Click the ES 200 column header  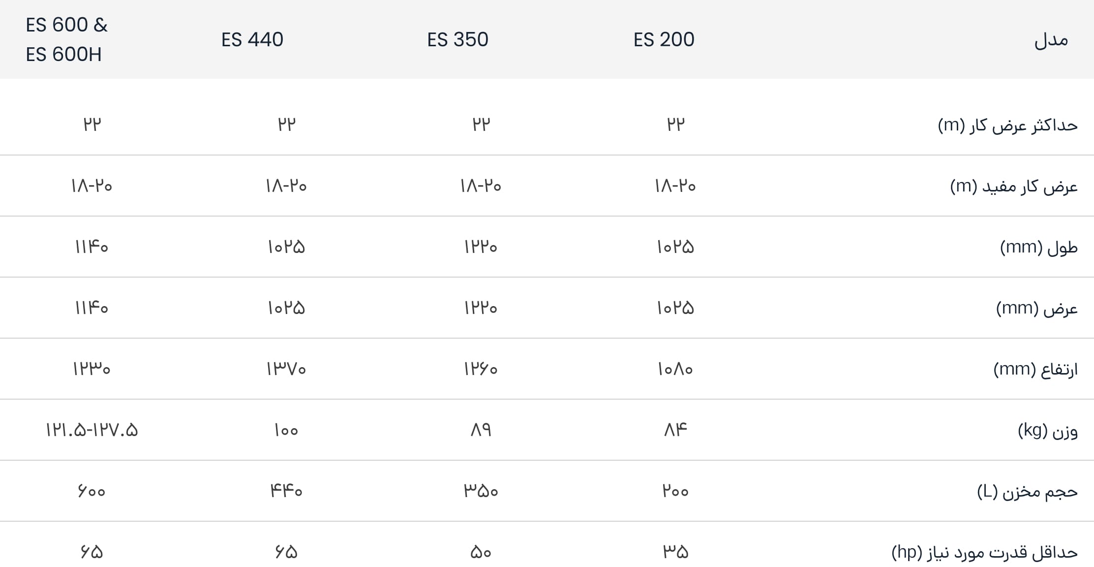point(664,39)
